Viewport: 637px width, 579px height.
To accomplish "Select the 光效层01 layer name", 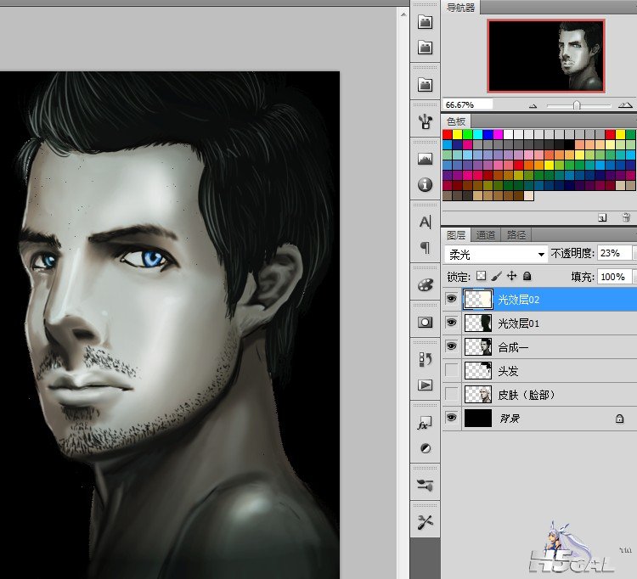I will point(518,323).
